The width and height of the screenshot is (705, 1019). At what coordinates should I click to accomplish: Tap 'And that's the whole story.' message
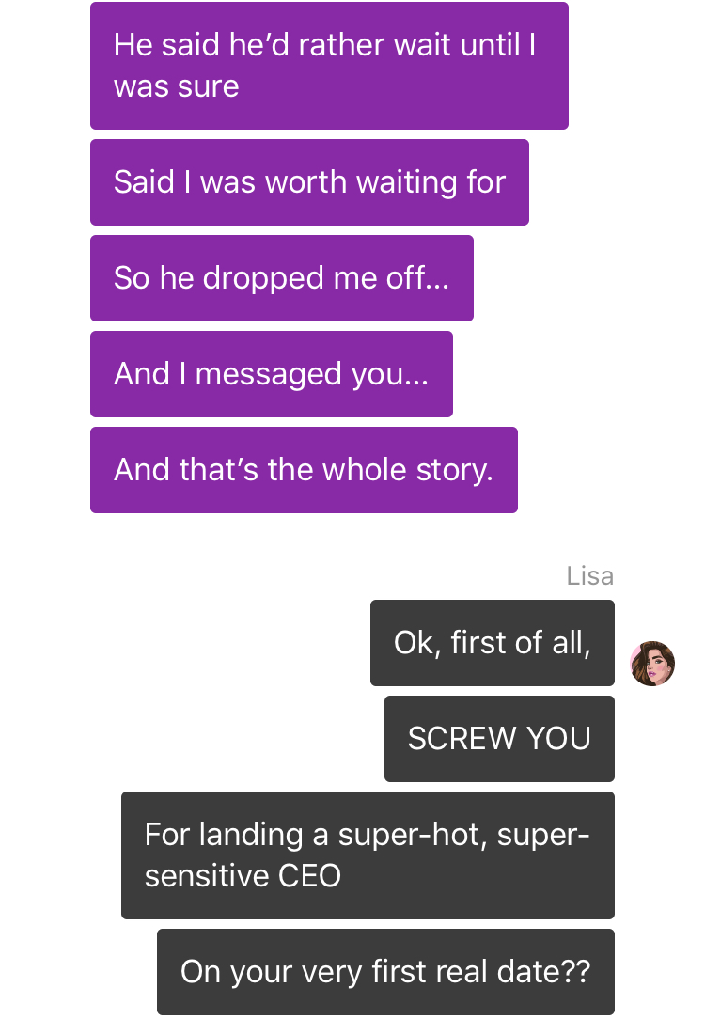[305, 470]
